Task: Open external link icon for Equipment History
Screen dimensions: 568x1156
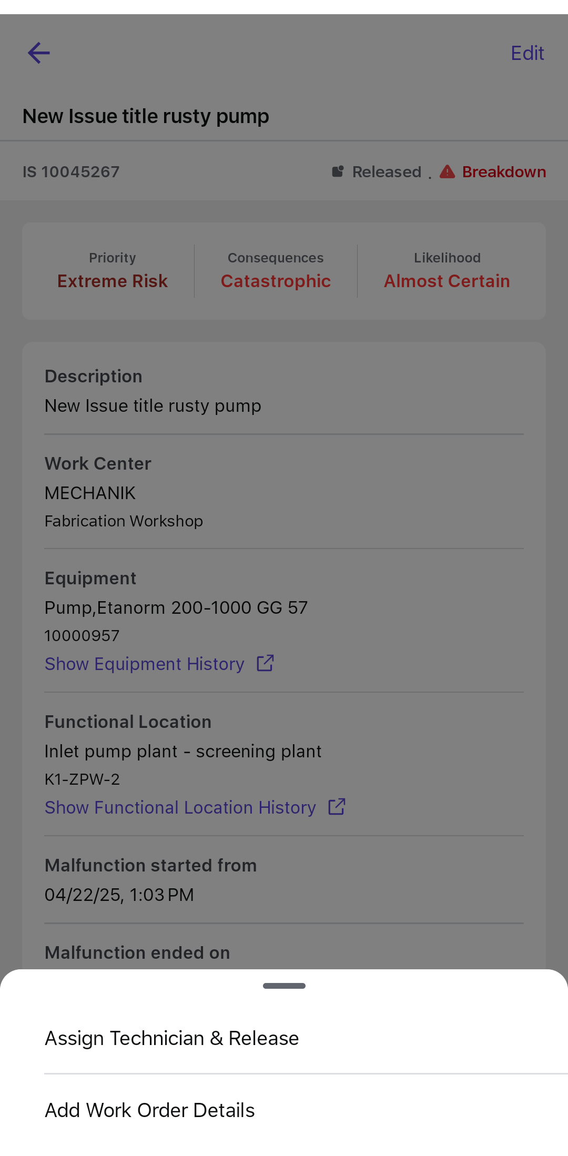Action: (265, 663)
